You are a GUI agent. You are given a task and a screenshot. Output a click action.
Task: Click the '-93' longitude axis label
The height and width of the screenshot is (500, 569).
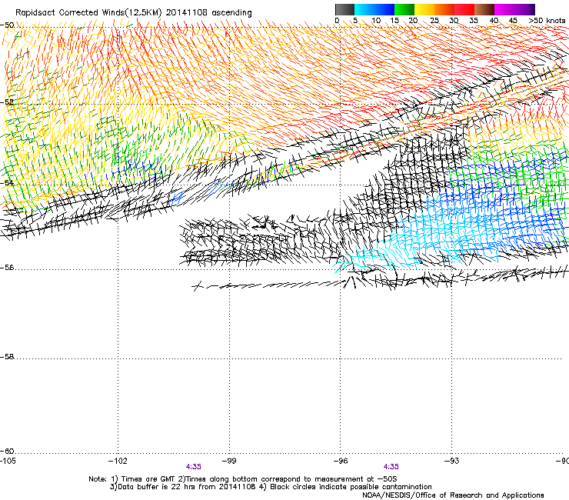click(452, 461)
